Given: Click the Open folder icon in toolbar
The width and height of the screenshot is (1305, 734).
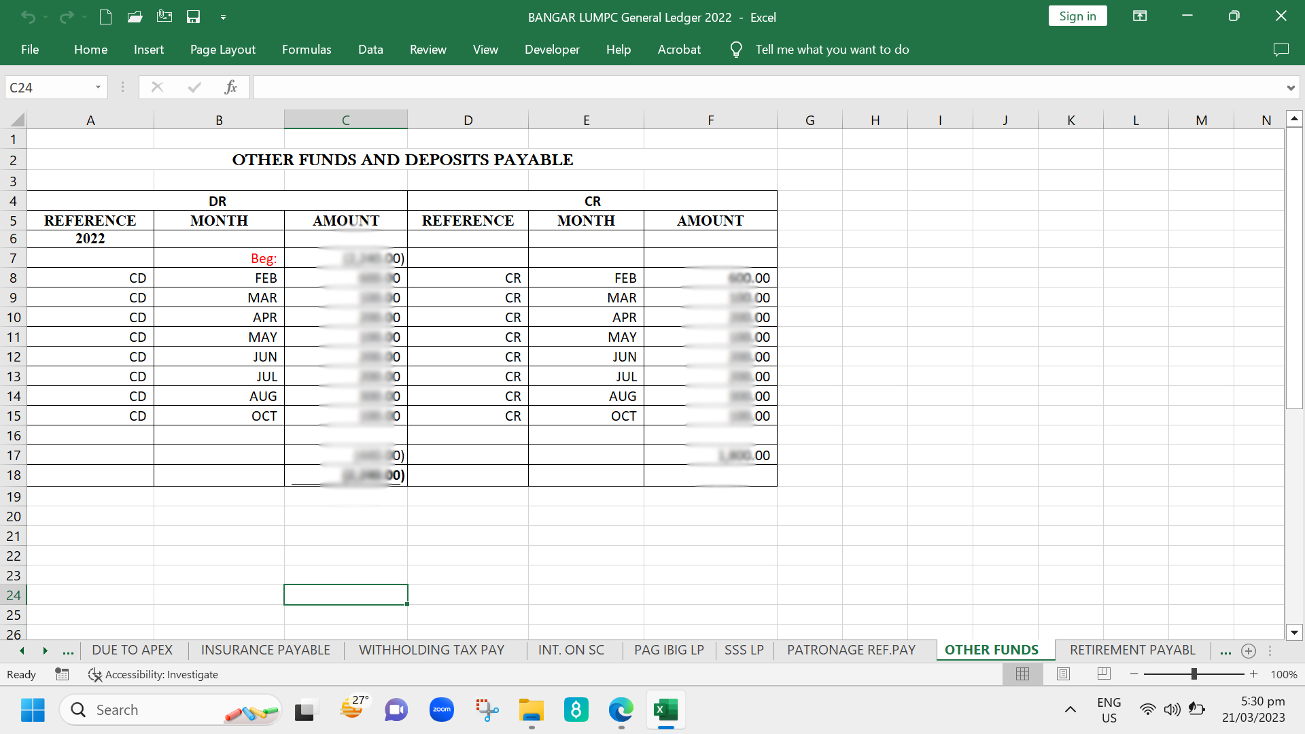Looking at the screenshot, I should [135, 17].
